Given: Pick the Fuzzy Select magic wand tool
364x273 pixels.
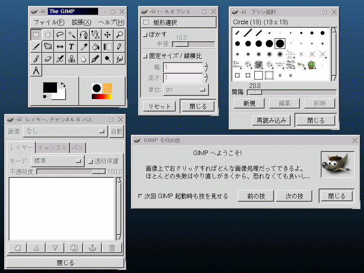Looking at the screenshot, I should [71, 35].
